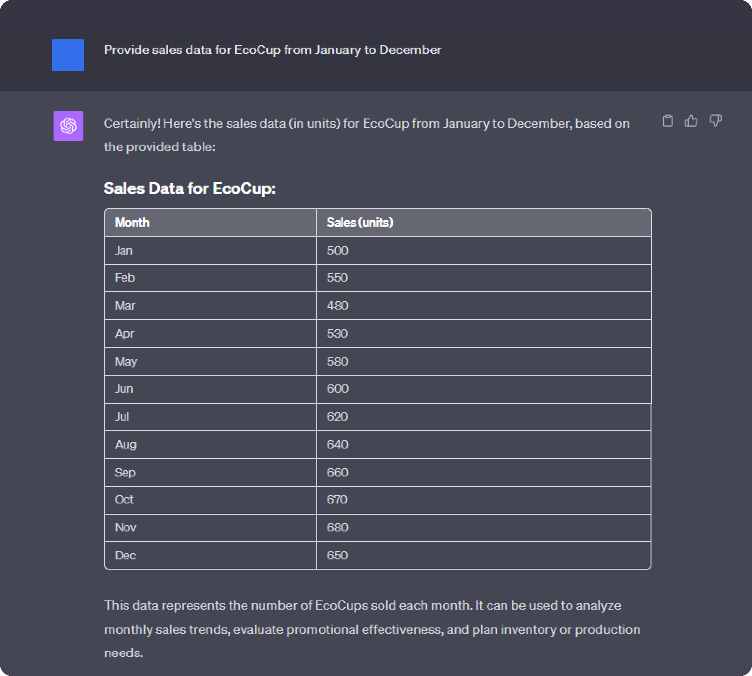Click the Sales (units) column header

point(359,222)
